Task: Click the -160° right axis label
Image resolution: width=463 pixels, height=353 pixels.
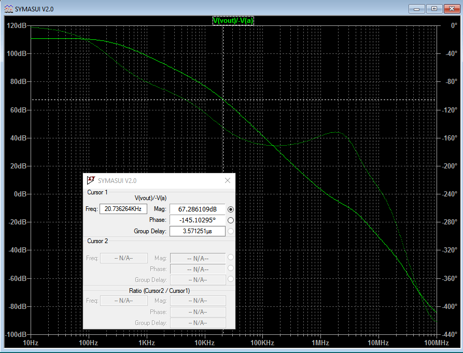Action: pyautogui.click(x=451, y=138)
